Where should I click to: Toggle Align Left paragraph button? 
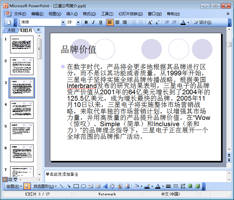110,22
